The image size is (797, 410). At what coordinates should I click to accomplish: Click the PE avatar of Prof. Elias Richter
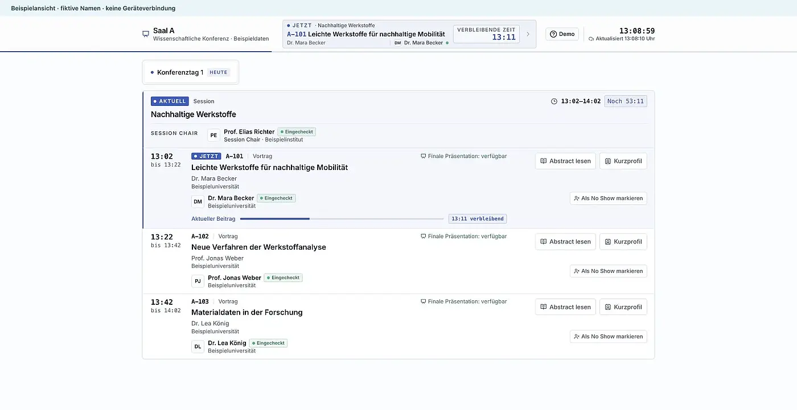213,135
